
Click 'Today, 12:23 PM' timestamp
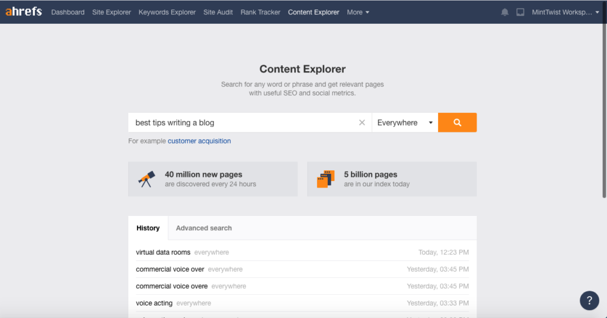coord(443,252)
